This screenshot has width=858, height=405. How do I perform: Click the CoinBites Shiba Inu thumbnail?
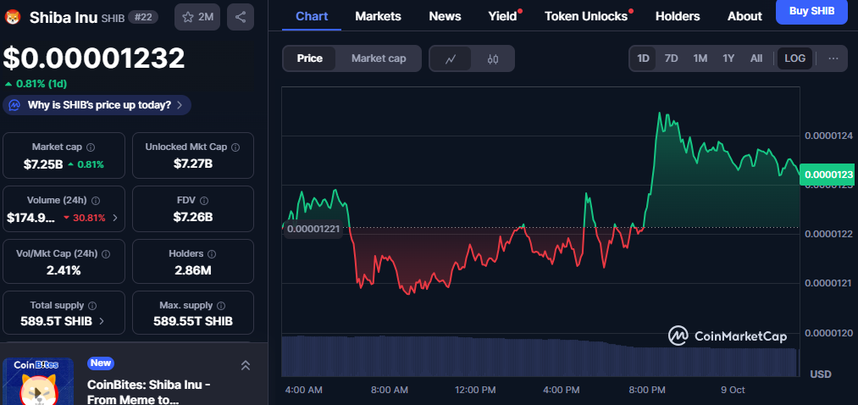coord(38,381)
